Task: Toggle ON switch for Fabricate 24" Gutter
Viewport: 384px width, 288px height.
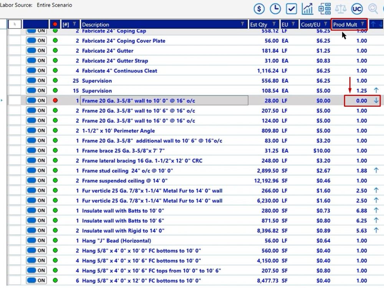Action: point(36,51)
